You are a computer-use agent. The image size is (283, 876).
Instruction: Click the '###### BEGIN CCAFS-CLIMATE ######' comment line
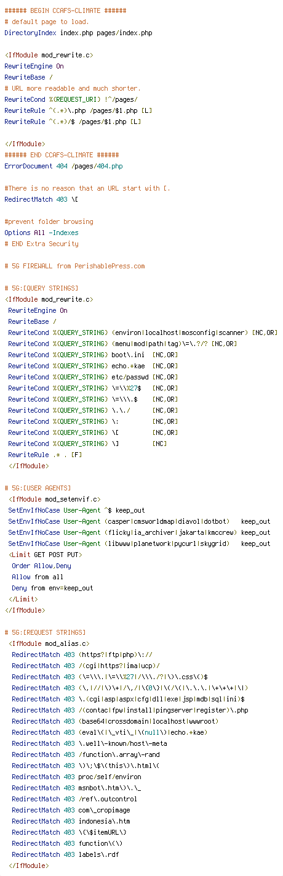65,10
